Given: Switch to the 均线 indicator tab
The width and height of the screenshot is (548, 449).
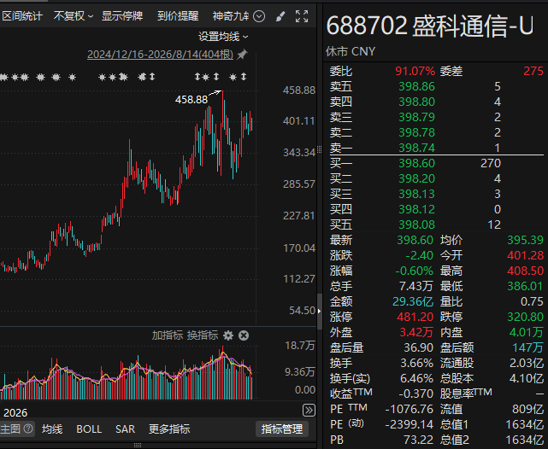Looking at the screenshot, I should tap(52, 429).
